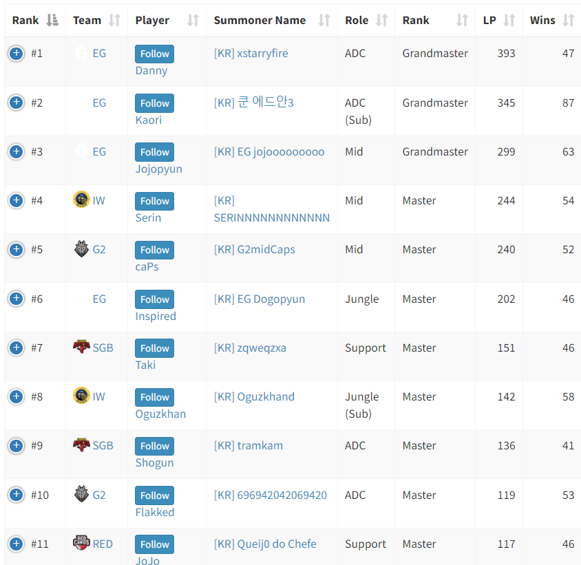581x565 pixels.
Task: Sort by first Rank column arrows
Action: point(52,20)
